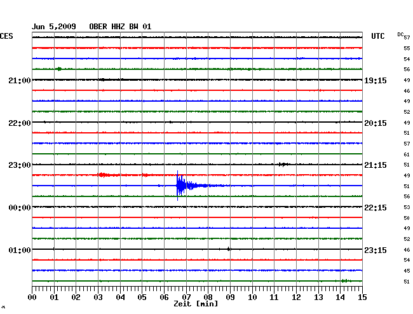Click minute tick label 11 on the axis

(274, 297)
